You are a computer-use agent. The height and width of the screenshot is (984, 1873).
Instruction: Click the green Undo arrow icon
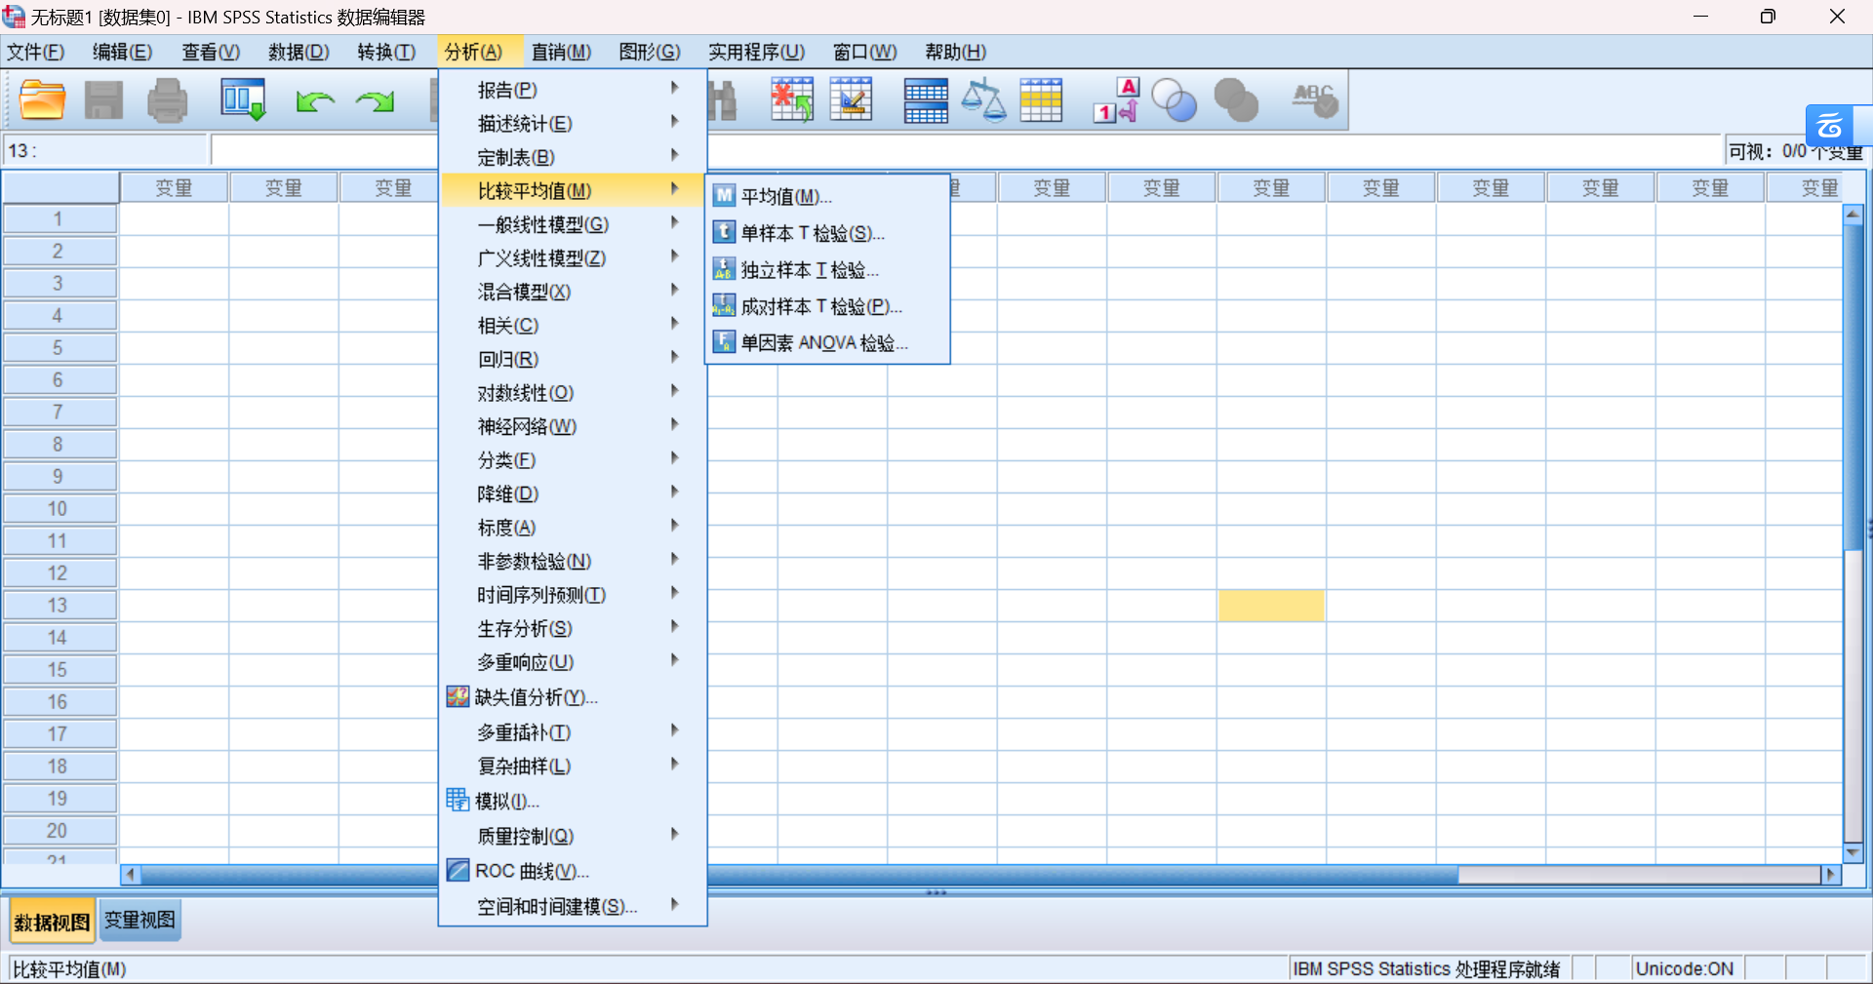coord(315,100)
